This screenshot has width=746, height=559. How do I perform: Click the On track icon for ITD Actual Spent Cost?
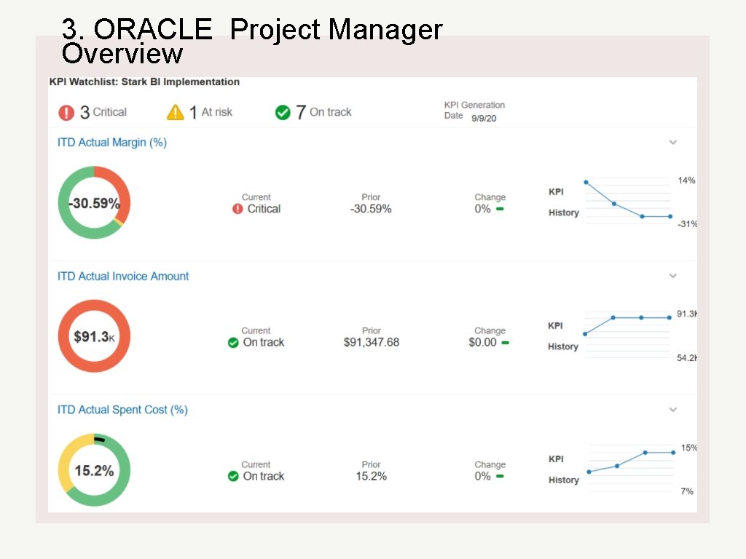[x=234, y=476]
